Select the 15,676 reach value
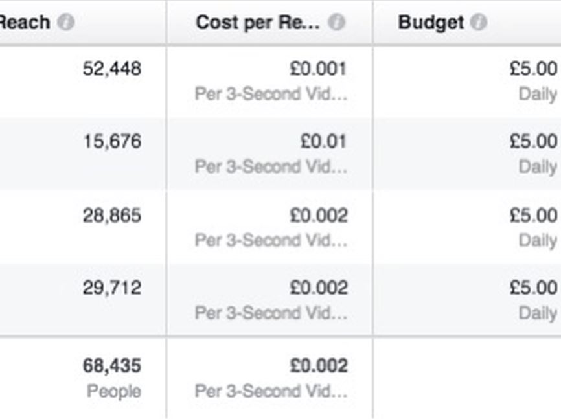561x419 pixels. (112, 141)
